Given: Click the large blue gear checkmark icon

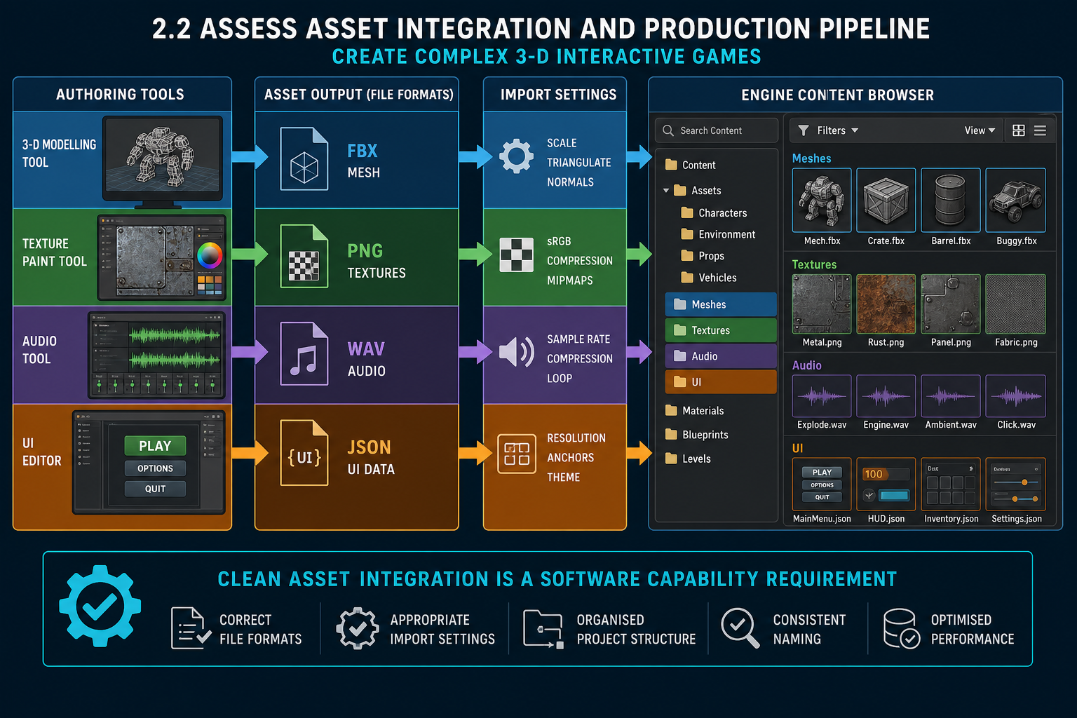Looking at the screenshot, I should coord(100,606).
